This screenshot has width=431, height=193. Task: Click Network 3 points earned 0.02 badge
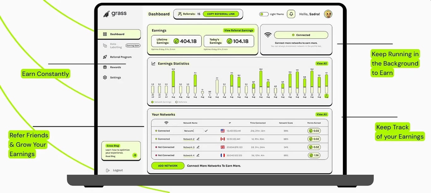pos(314,147)
